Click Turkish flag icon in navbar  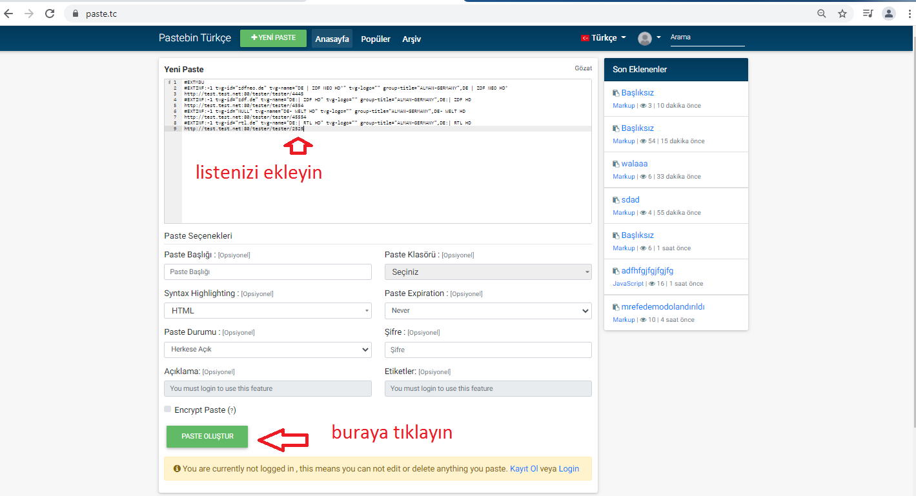click(x=585, y=39)
